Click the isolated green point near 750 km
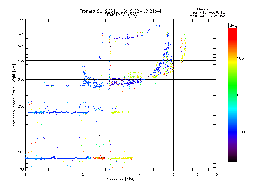254x190 pixels. pos(57,24)
